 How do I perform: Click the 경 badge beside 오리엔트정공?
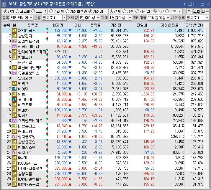[x=14, y=41]
